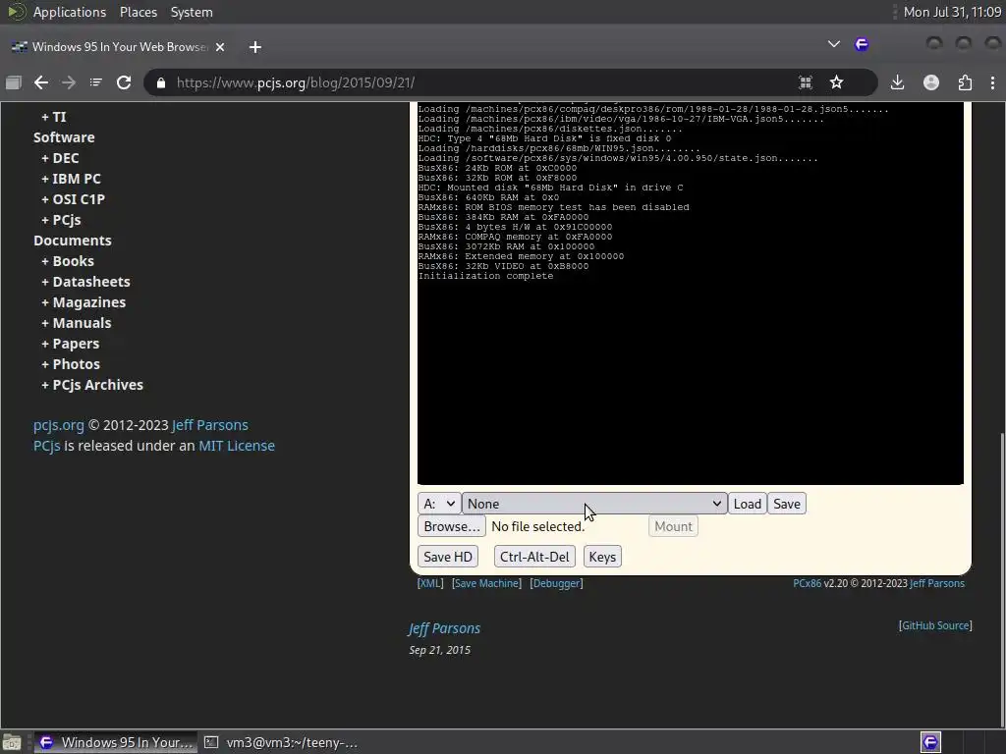
Task: Open the Debugger link
Action: [556, 583]
